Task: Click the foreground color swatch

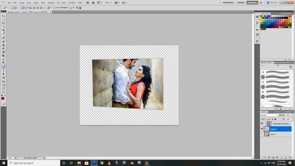Action: click(x=3, y=98)
